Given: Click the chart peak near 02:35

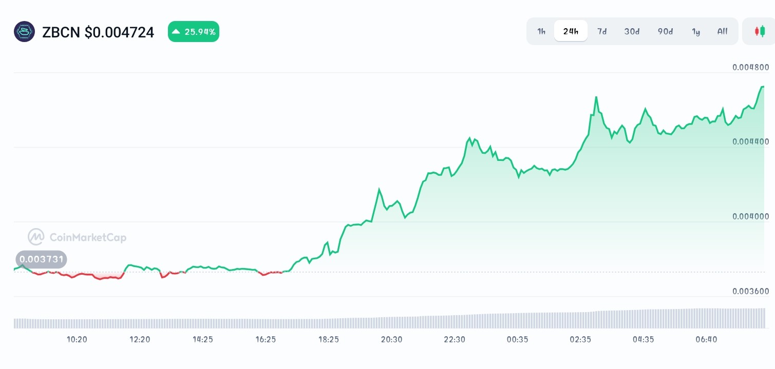Looking at the screenshot, I should (x=596, y=96).
